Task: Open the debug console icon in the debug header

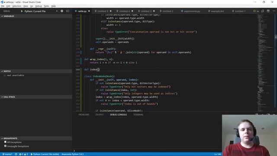Action: (68, 11)
